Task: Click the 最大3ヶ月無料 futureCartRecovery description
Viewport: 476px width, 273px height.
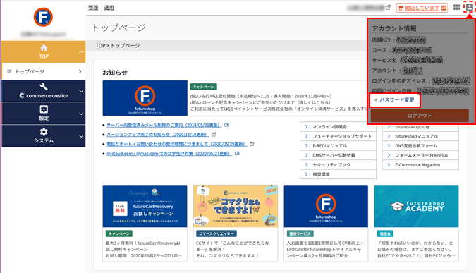Action: click(144, 249)
